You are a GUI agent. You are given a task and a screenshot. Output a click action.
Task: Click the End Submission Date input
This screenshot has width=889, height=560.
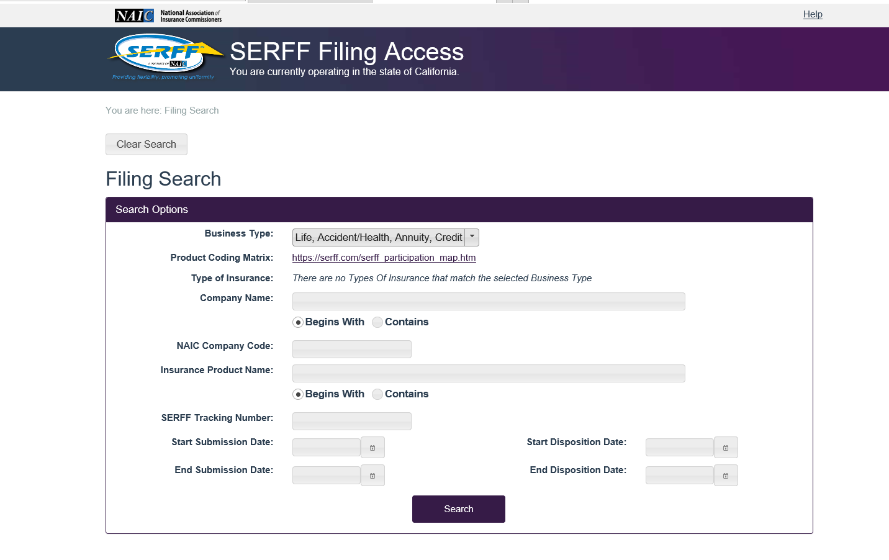pos(327,476)
